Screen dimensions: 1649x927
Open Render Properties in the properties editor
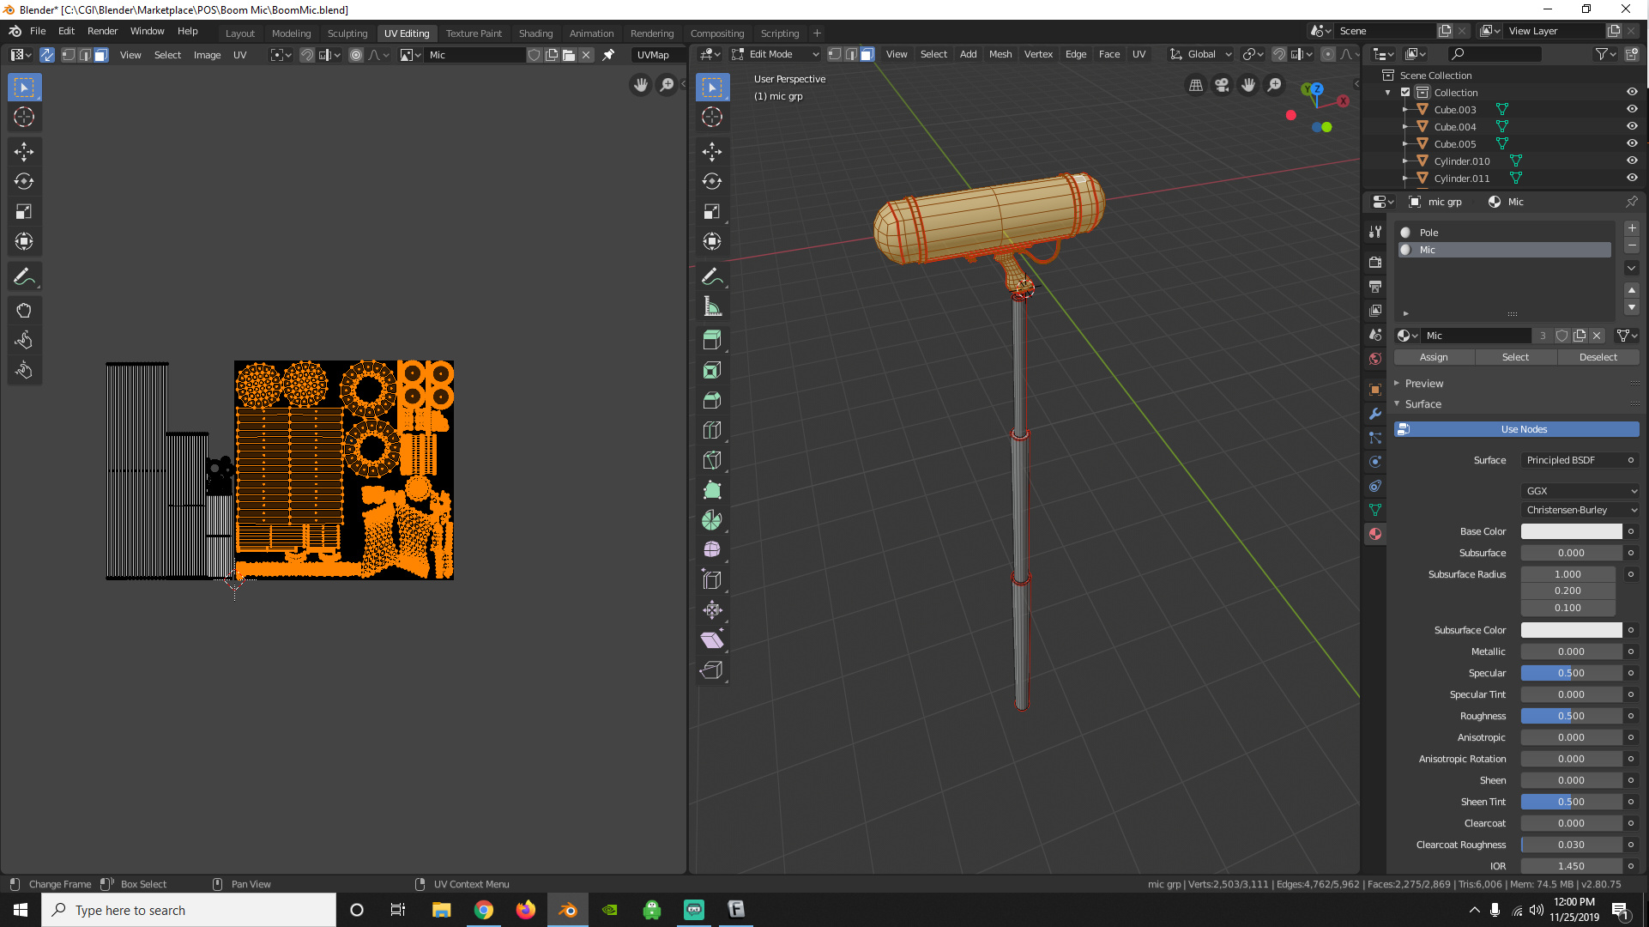coord(1375,262)
